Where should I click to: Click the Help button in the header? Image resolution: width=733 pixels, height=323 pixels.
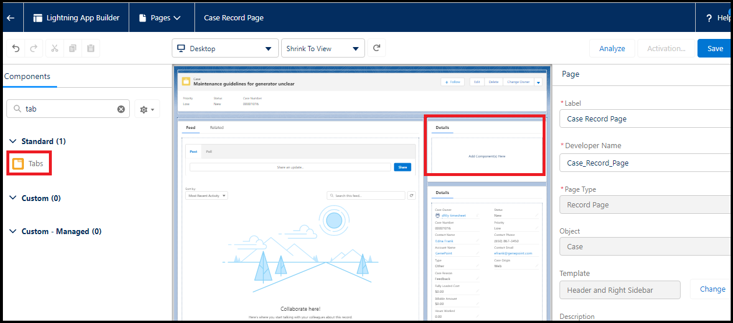coord(717,18)
